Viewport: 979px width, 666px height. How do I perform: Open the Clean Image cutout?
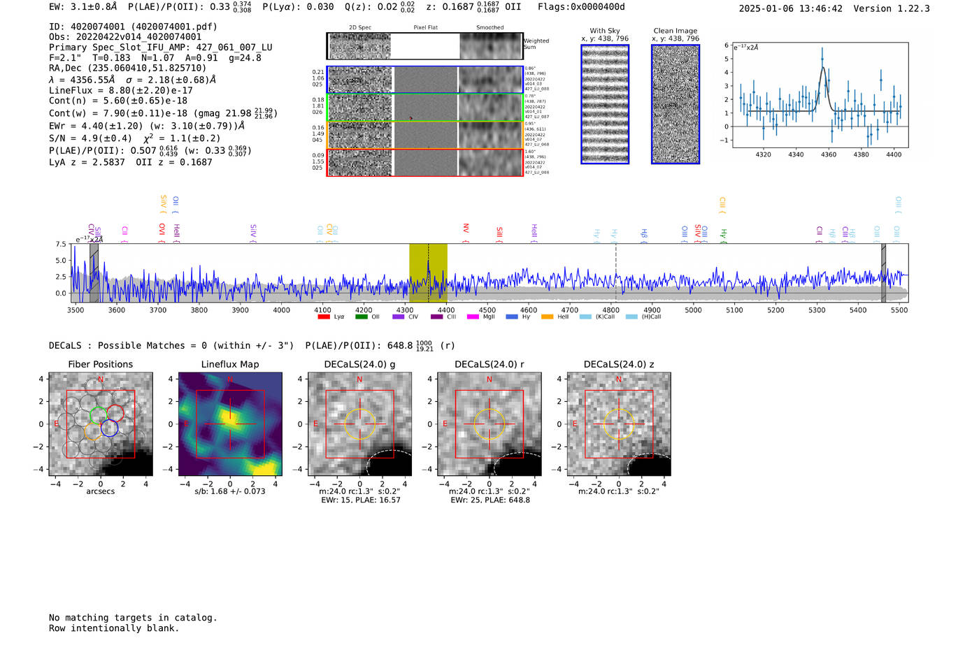click(x=676, y=104)
